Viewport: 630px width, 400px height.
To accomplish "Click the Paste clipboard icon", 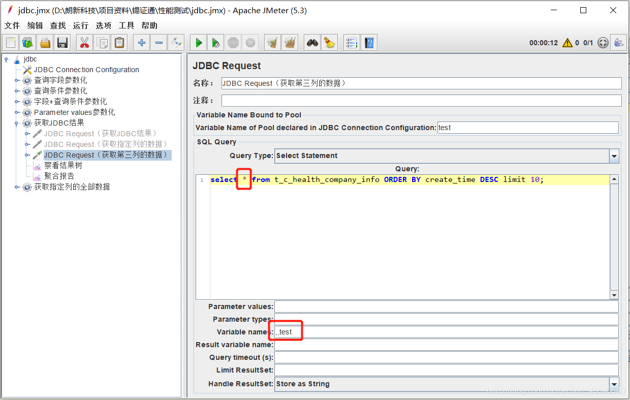I will (x=119, y=43).
